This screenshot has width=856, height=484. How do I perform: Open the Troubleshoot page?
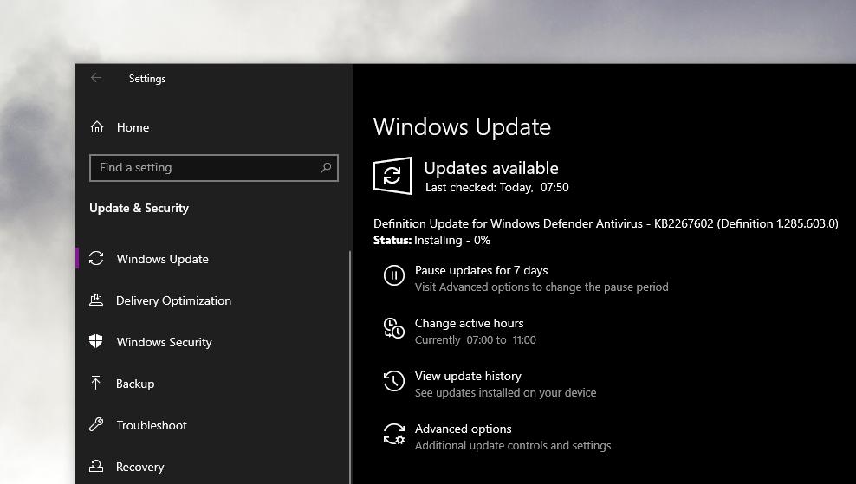(x=152, y=425)
